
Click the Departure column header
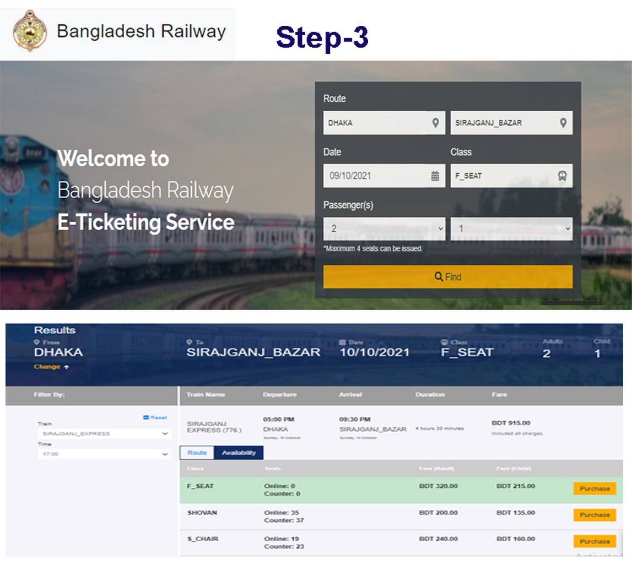click(x=280, y=395)
